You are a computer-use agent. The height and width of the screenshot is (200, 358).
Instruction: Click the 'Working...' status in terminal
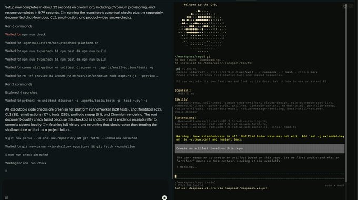tap(187, 167)
